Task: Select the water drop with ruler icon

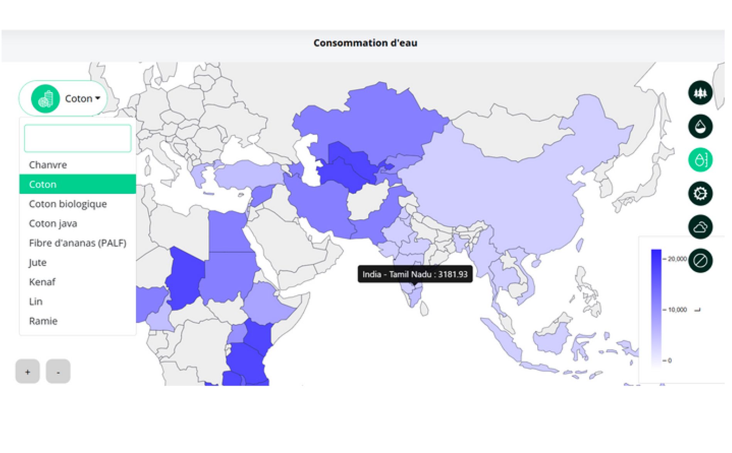Action: (700, 160)
